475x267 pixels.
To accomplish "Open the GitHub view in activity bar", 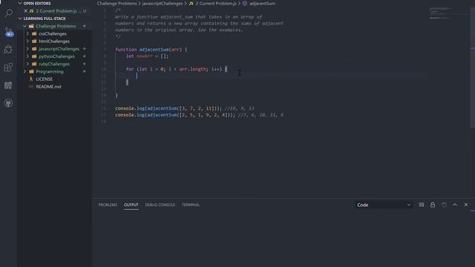I will tap(8, 103).
